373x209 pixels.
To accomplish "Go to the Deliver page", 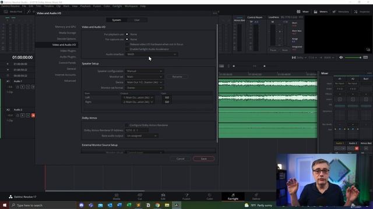I will tap(256, 197).
